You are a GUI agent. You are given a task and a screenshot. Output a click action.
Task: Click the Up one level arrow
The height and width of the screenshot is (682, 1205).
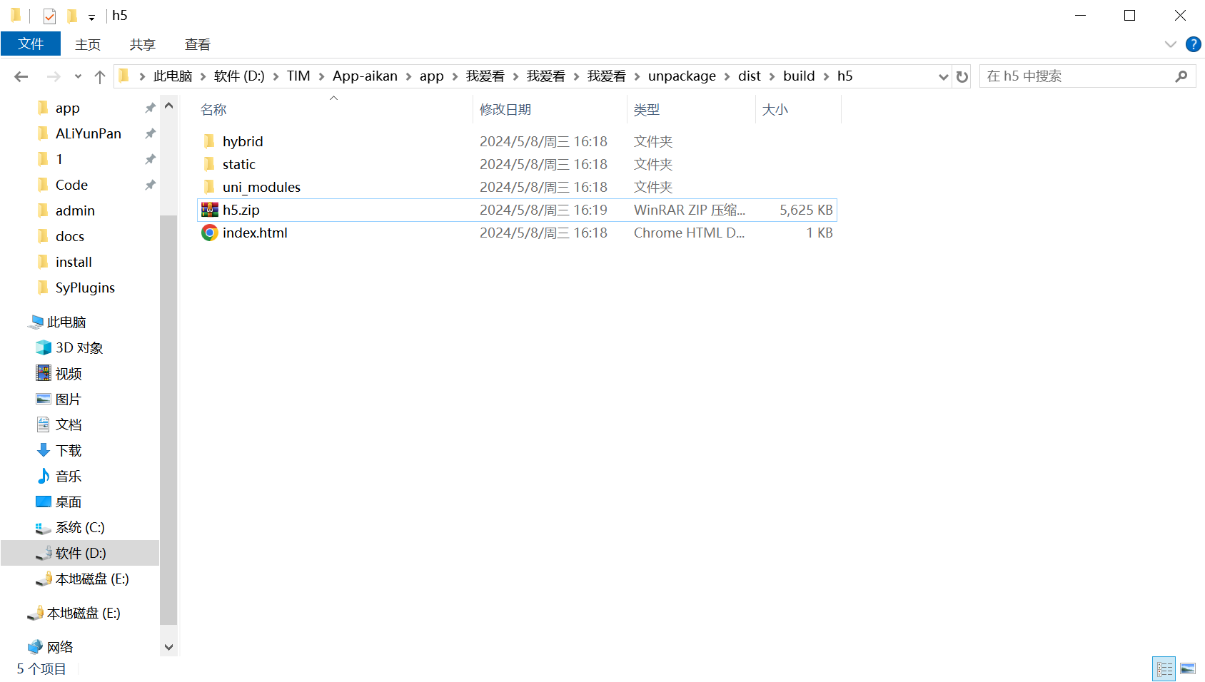tap(100, 76)
